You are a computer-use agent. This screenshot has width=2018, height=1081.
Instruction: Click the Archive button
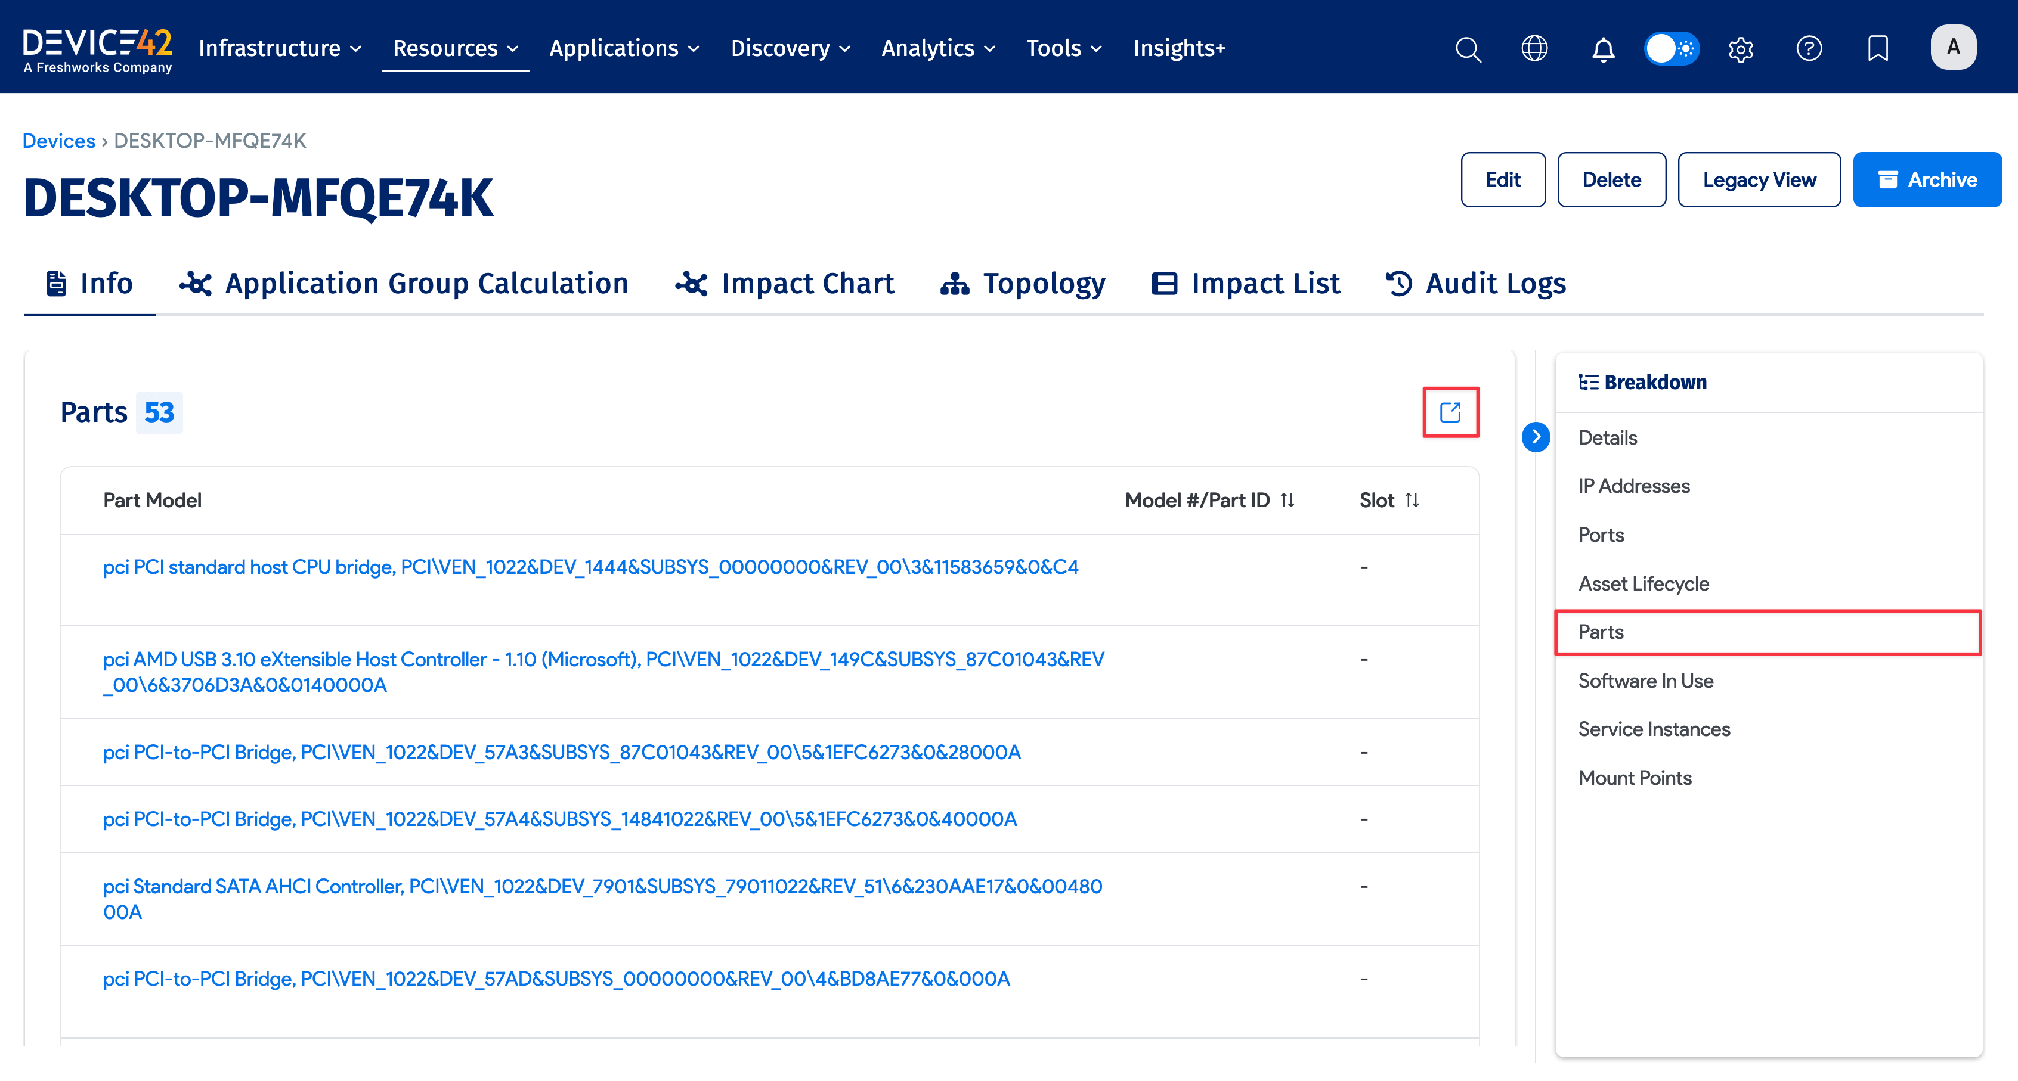tap(1926, 179)
